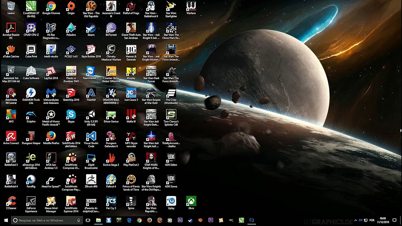The image size is (402, 226).
Task: Select the UDK Editor desktop icon
Action: [171, 160]
